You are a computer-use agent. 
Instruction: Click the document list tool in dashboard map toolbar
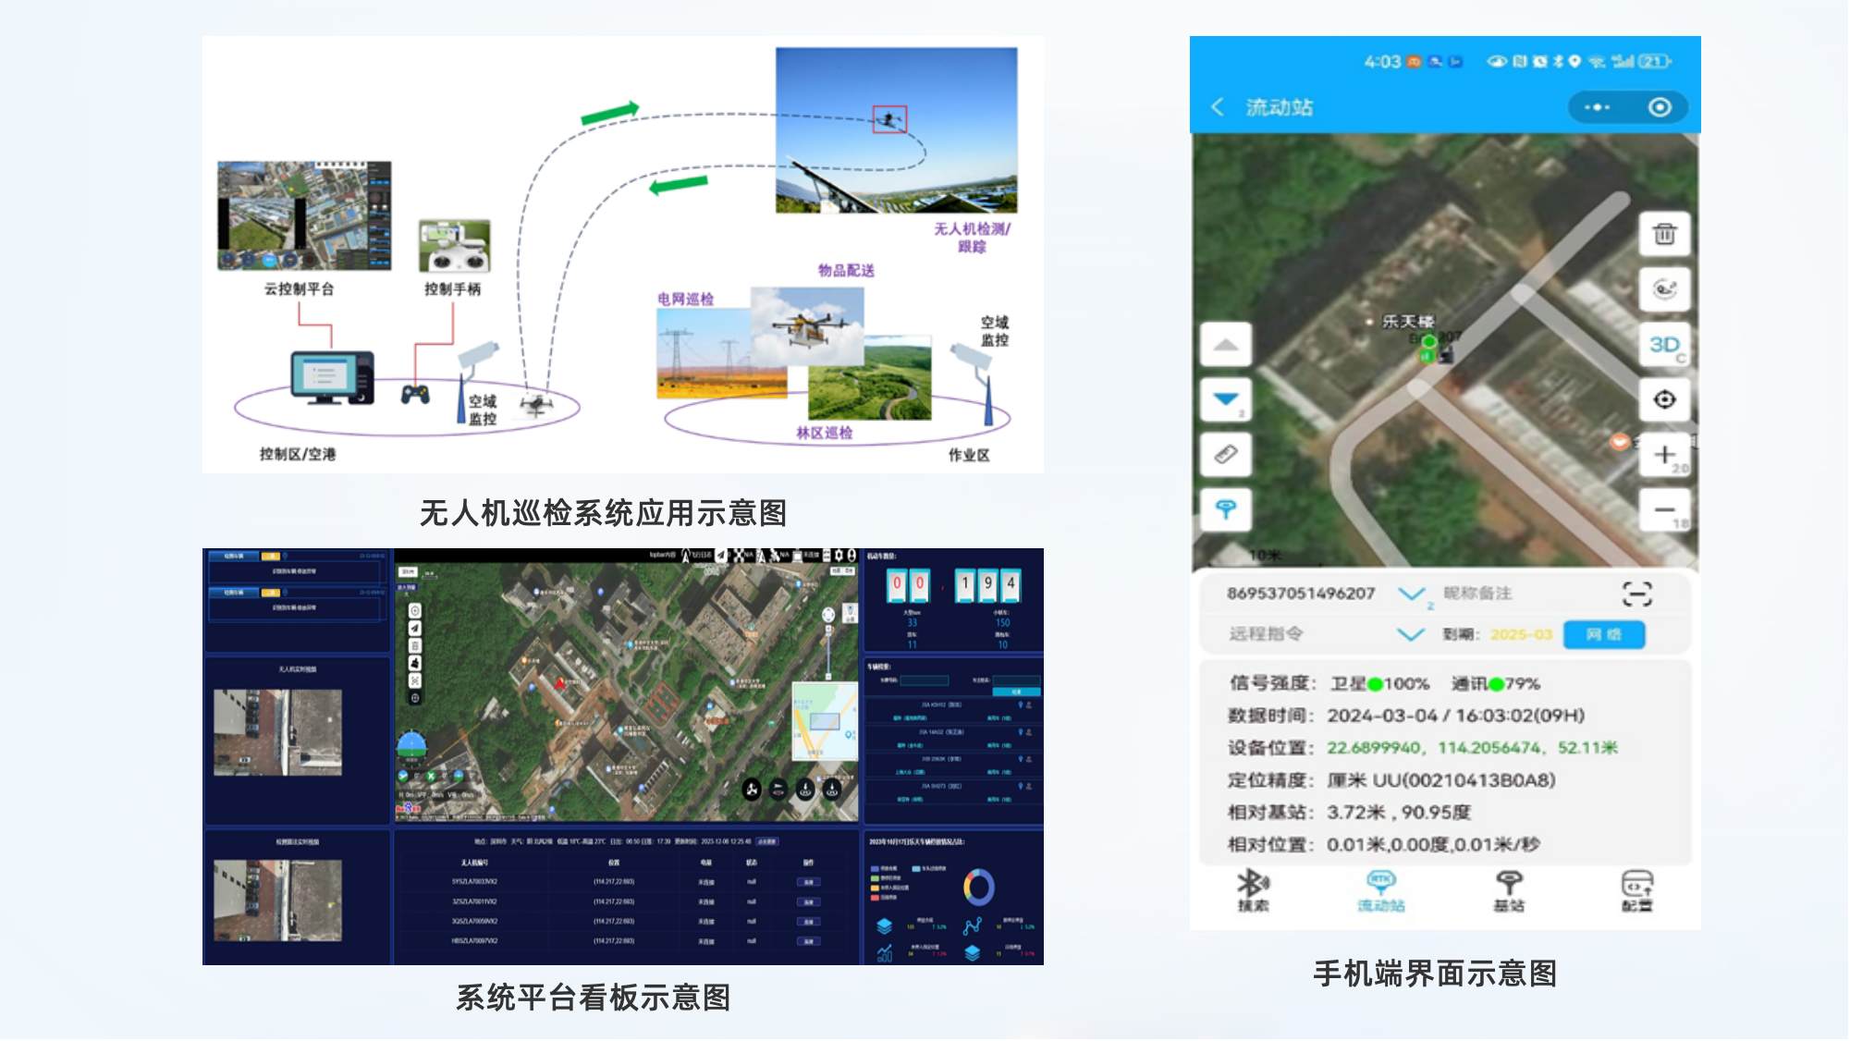pos(415,646)
